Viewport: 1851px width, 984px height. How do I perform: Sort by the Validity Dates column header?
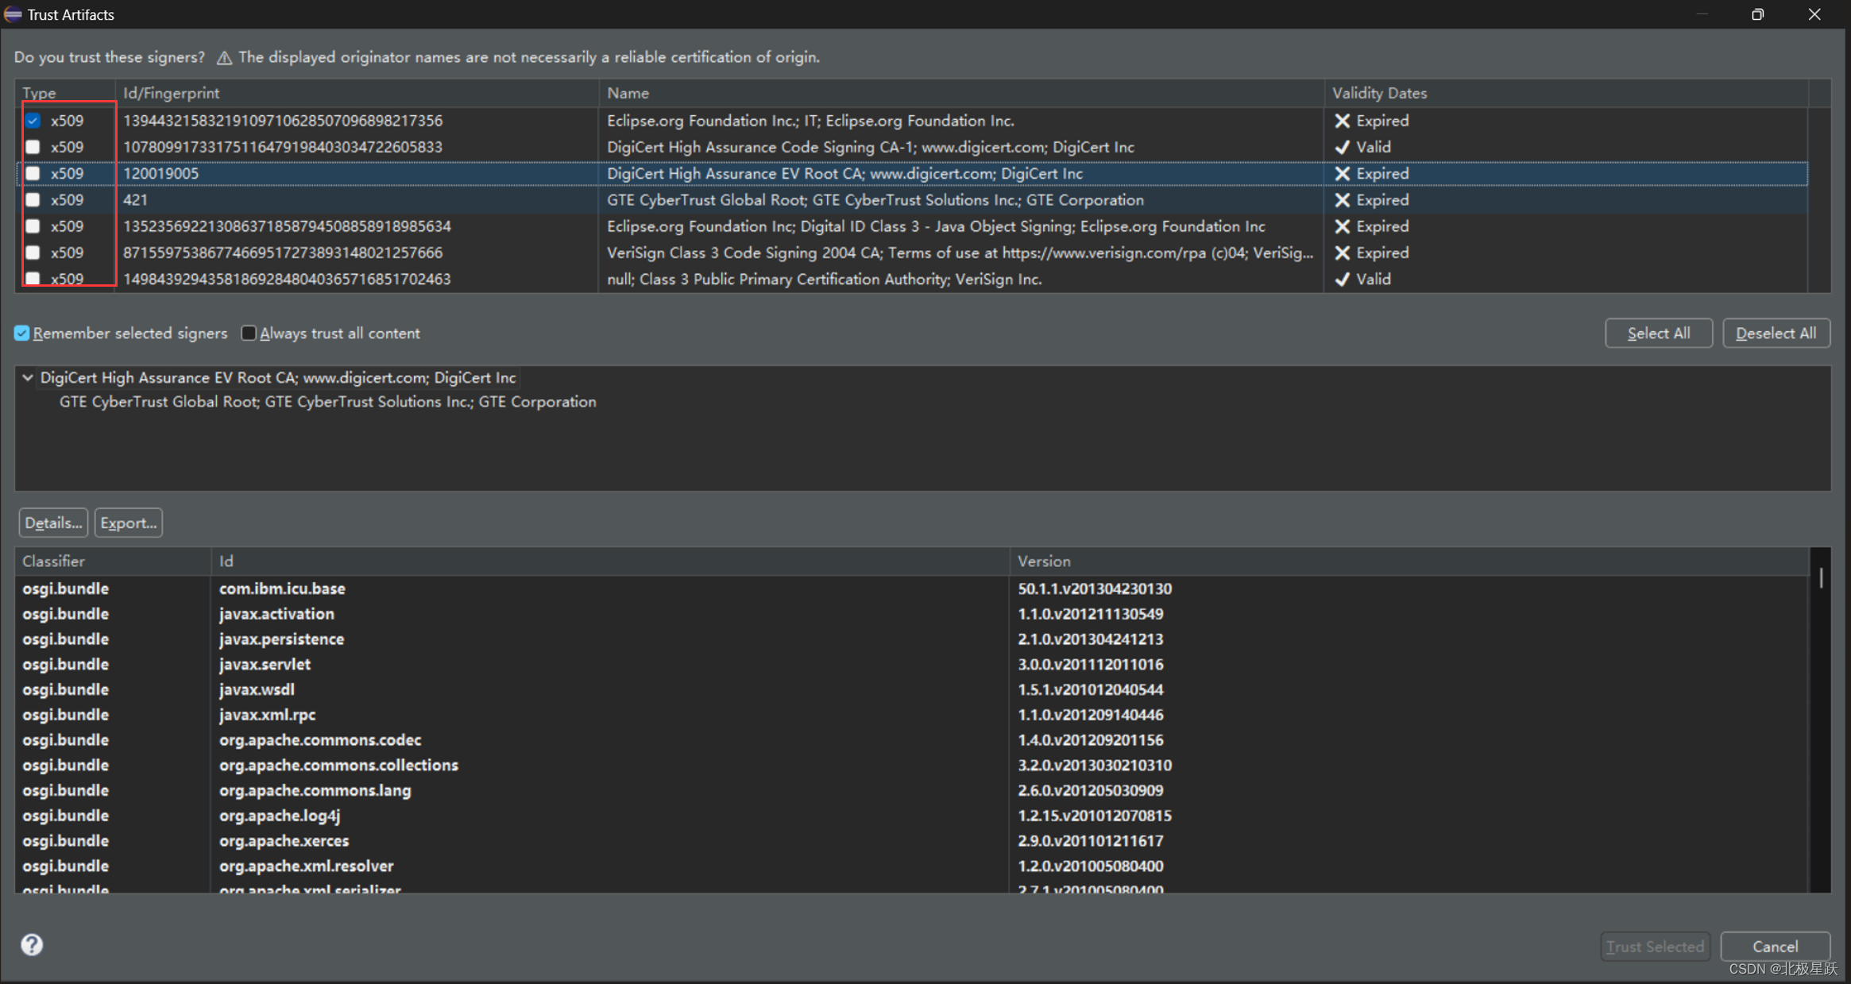coord(1379,93)
